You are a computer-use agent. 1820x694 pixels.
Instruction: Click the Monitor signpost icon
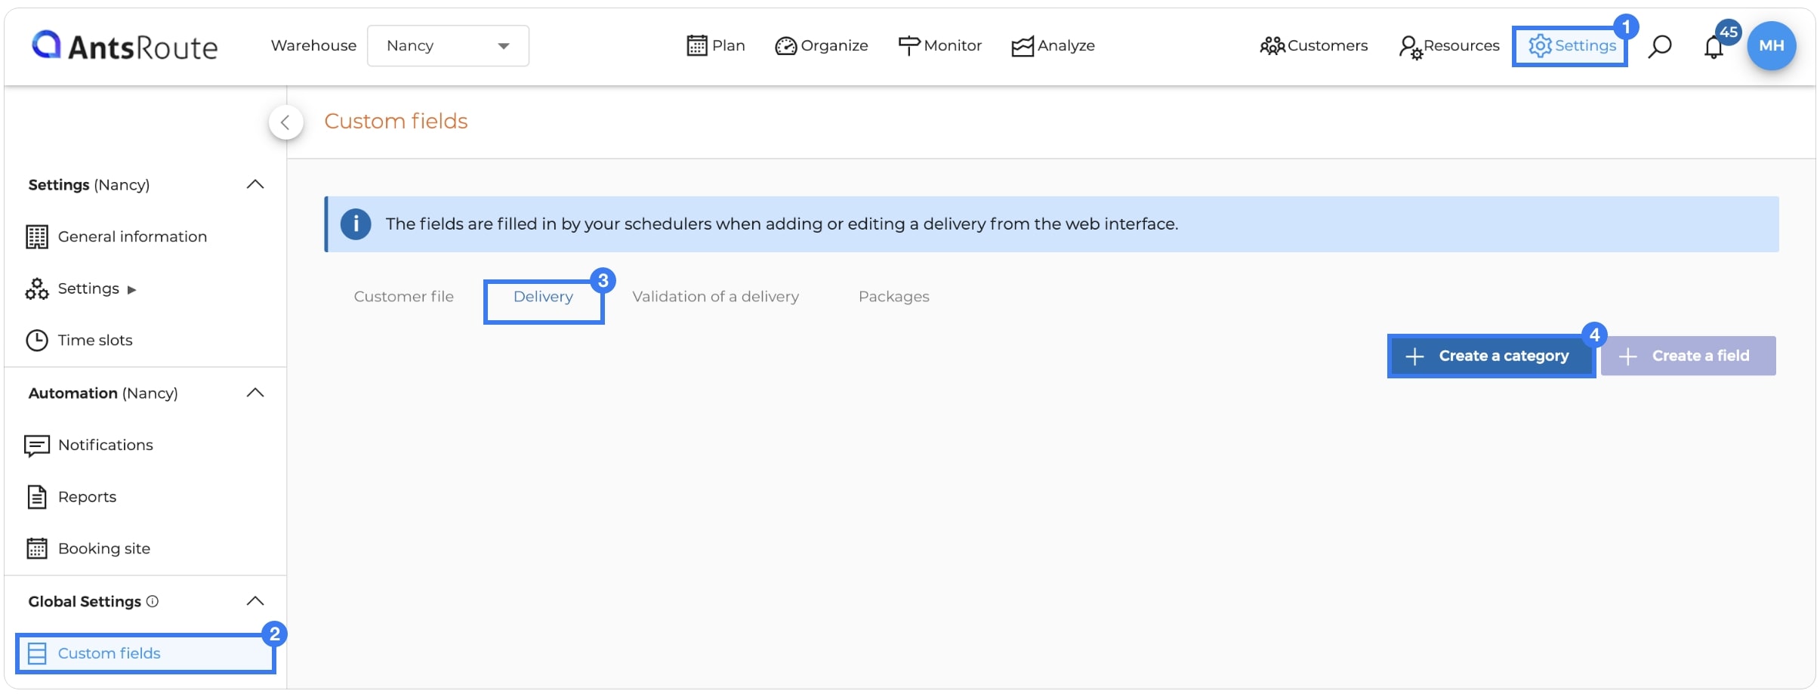pyautogui.click(x=909, y=46)
